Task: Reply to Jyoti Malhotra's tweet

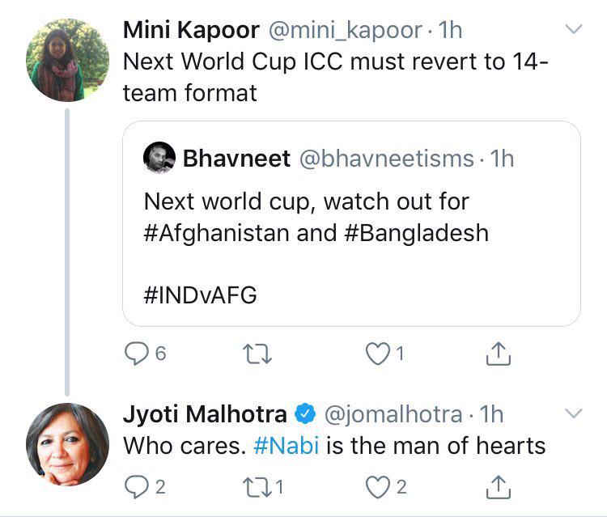Action: pyautogui.click(x=134, y=486)
